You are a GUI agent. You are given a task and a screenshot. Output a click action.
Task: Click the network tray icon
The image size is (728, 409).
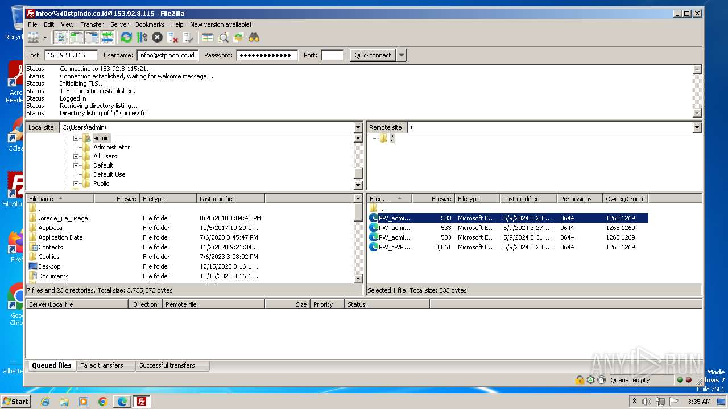click(660, 402)
